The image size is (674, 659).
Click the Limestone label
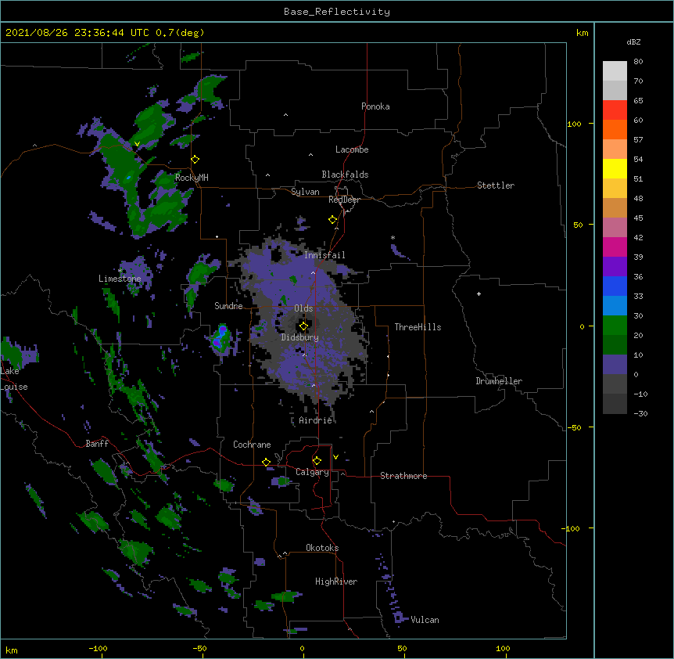pyautogui.click(x=120, y=279)
